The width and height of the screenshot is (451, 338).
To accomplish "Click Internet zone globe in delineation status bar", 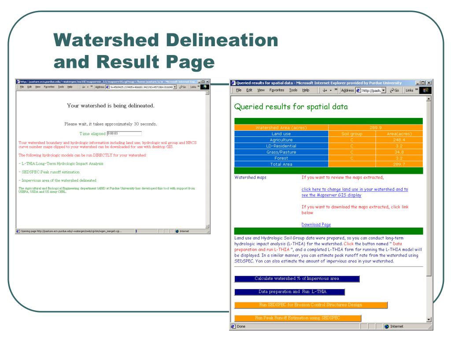I will (x=177, y=231).
